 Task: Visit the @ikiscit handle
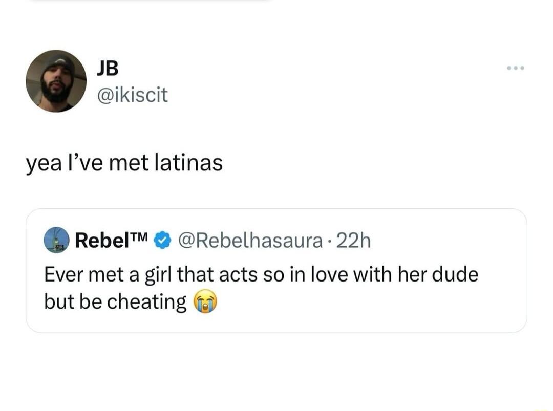[x=132, y=94]
